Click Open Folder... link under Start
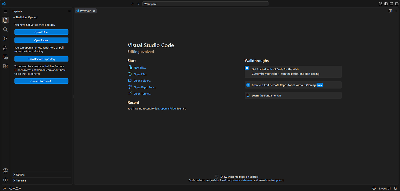Screen dimensions: 400x191 pos(142,81)
